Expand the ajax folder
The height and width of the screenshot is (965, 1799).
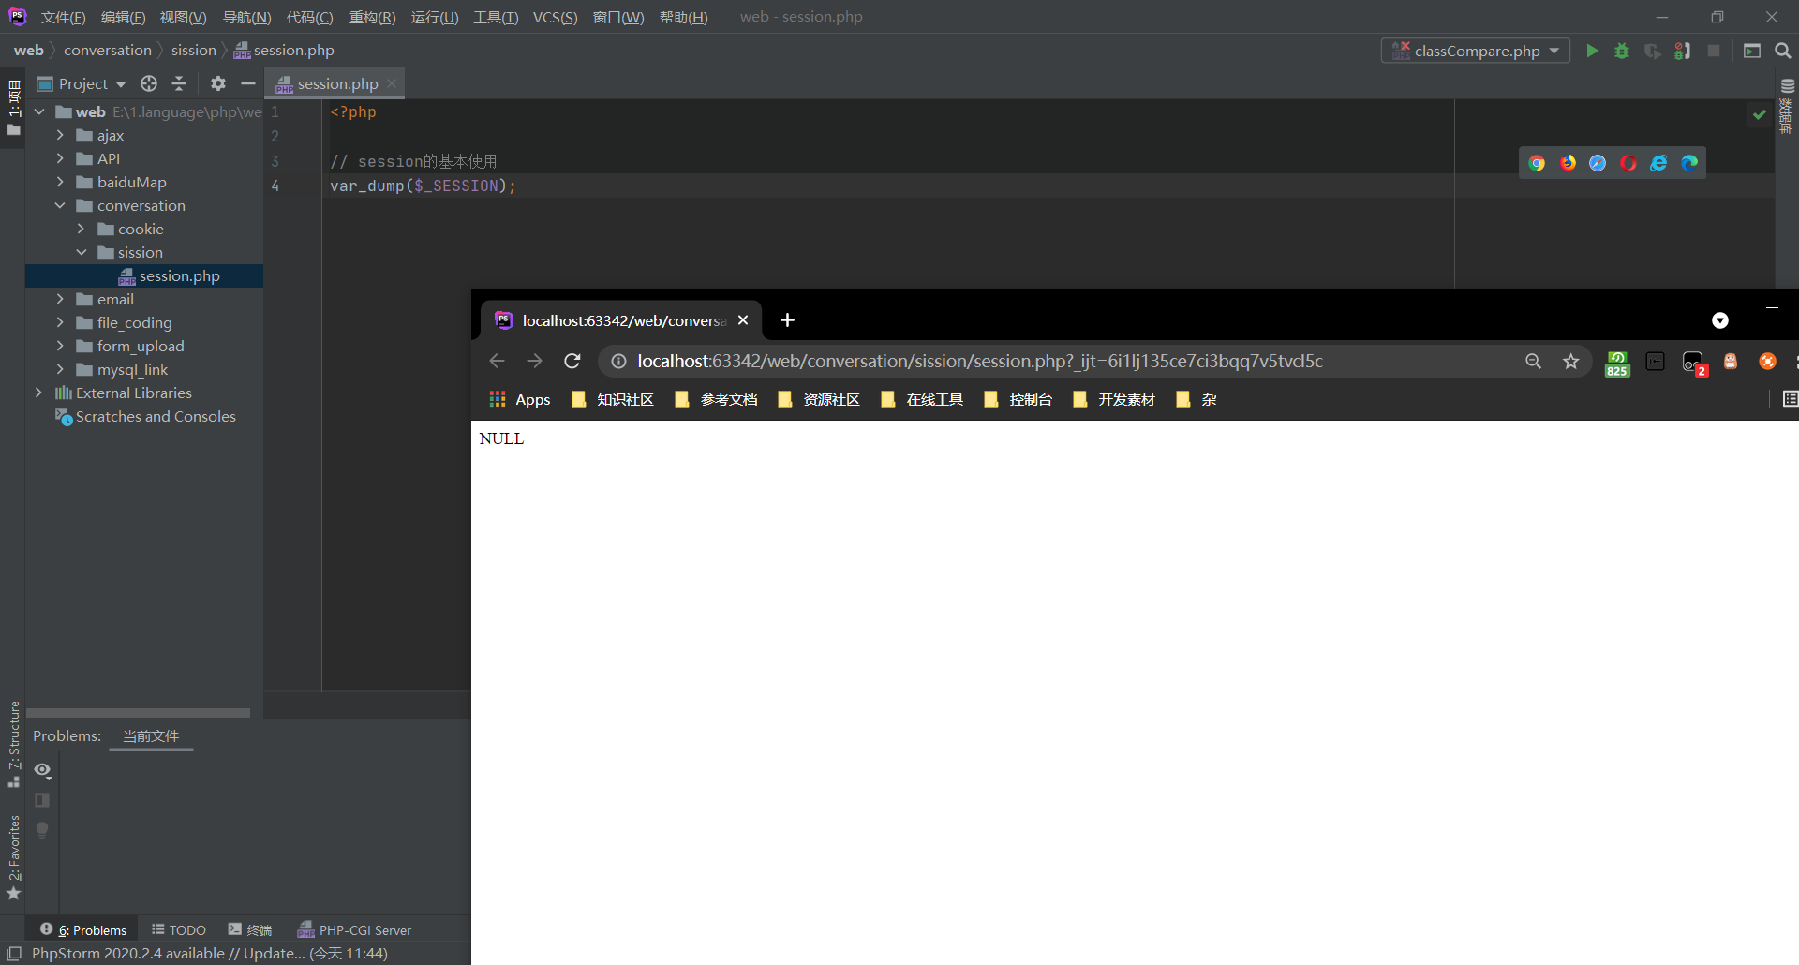(59, 135)
